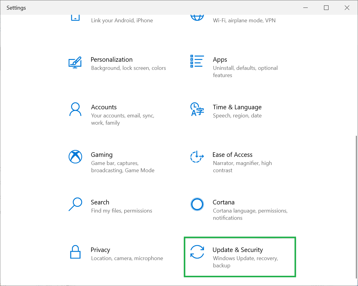
Task: Open the Time & Language clock icon
Action: pos(197,109)
